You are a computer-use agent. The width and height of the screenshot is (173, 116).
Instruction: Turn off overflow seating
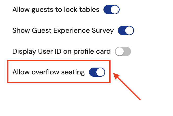point(97,72)
